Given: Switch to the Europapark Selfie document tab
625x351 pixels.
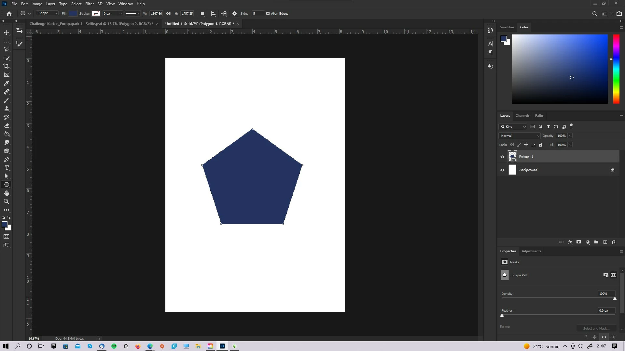Looking at the screenshot, I should tap(91, 24).
